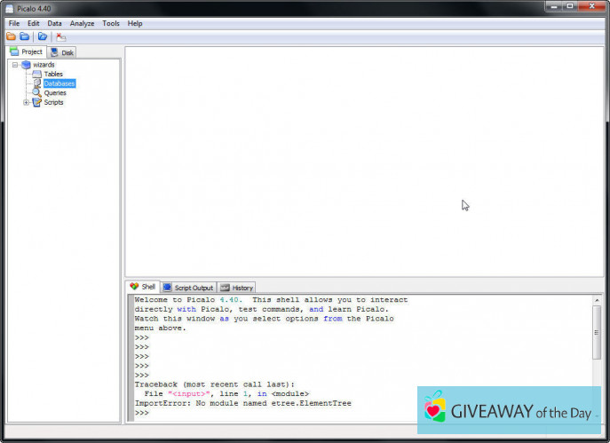The width and height of the screenshot is (610, 443).
Task: Collapse the wizards project tree node
Action: [15, 65]
